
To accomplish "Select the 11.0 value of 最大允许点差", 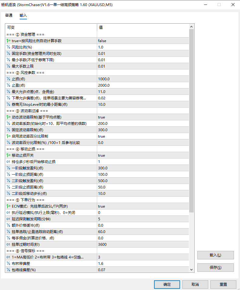I will coord(102,92).
